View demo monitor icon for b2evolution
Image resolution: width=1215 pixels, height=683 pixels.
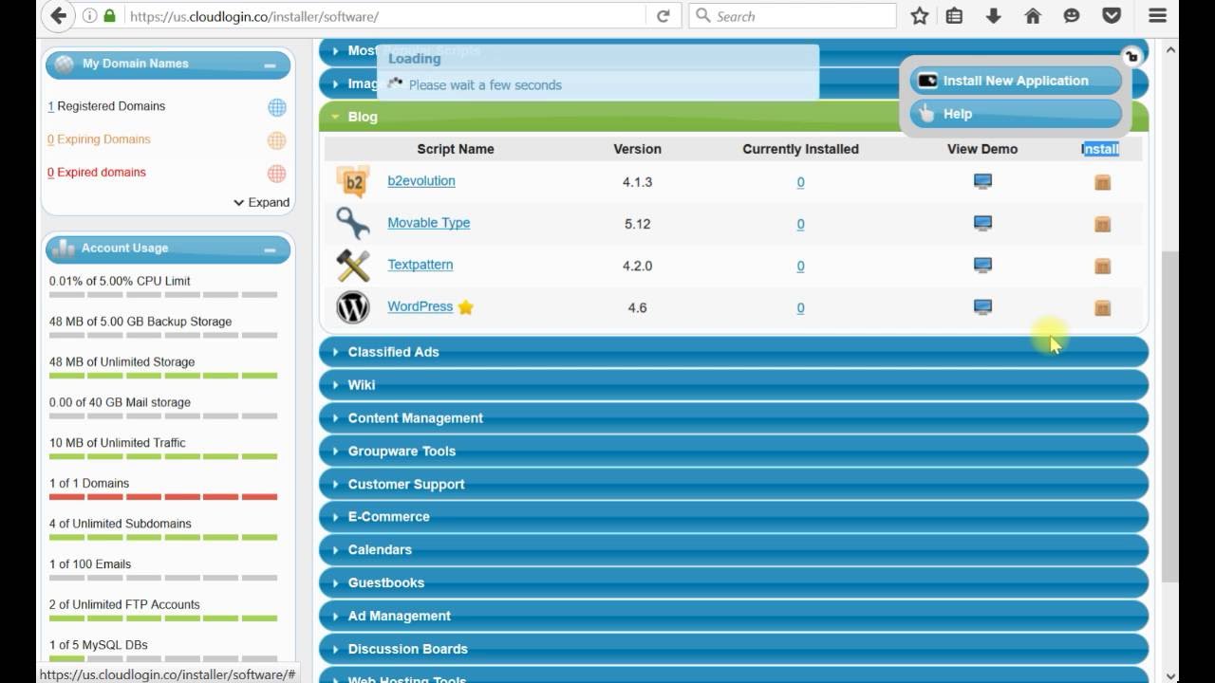tap(982, 181)
